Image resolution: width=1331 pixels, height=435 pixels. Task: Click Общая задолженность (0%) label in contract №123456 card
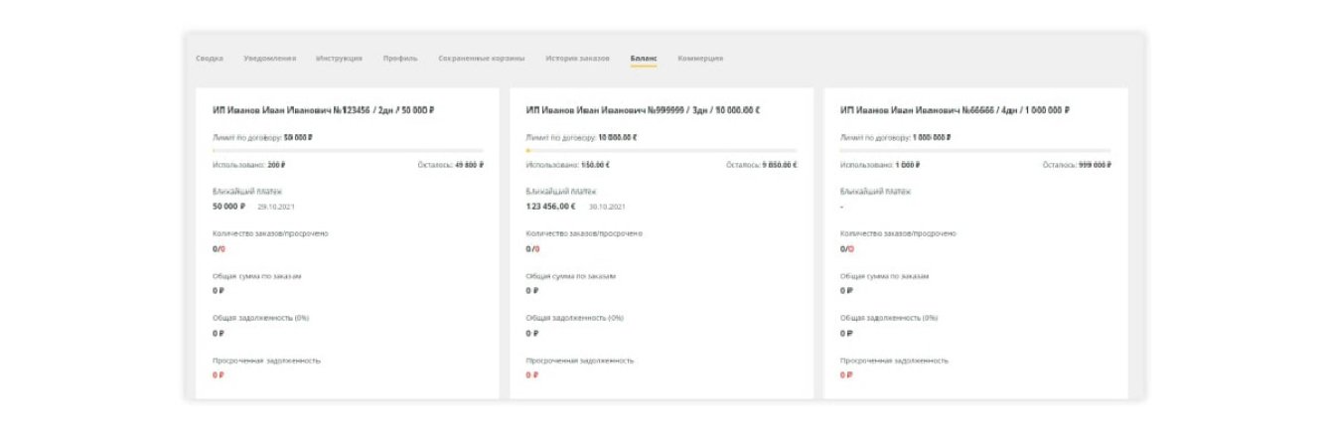pos(261,318)
